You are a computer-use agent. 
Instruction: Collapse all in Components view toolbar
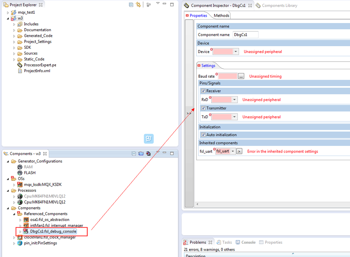pos(134,154)
